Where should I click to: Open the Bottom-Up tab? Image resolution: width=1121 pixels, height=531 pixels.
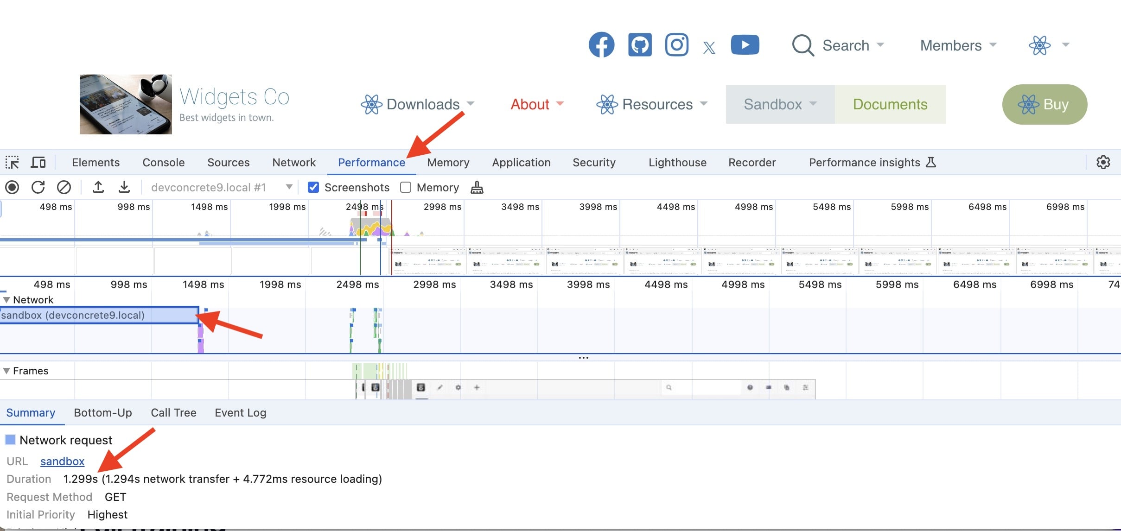click(103, 412)
